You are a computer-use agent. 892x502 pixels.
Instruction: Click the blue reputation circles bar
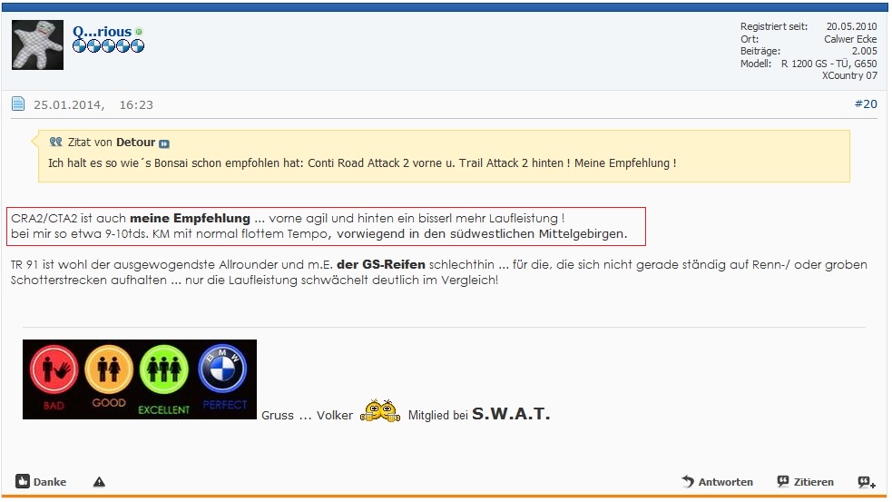click(108, 46)
